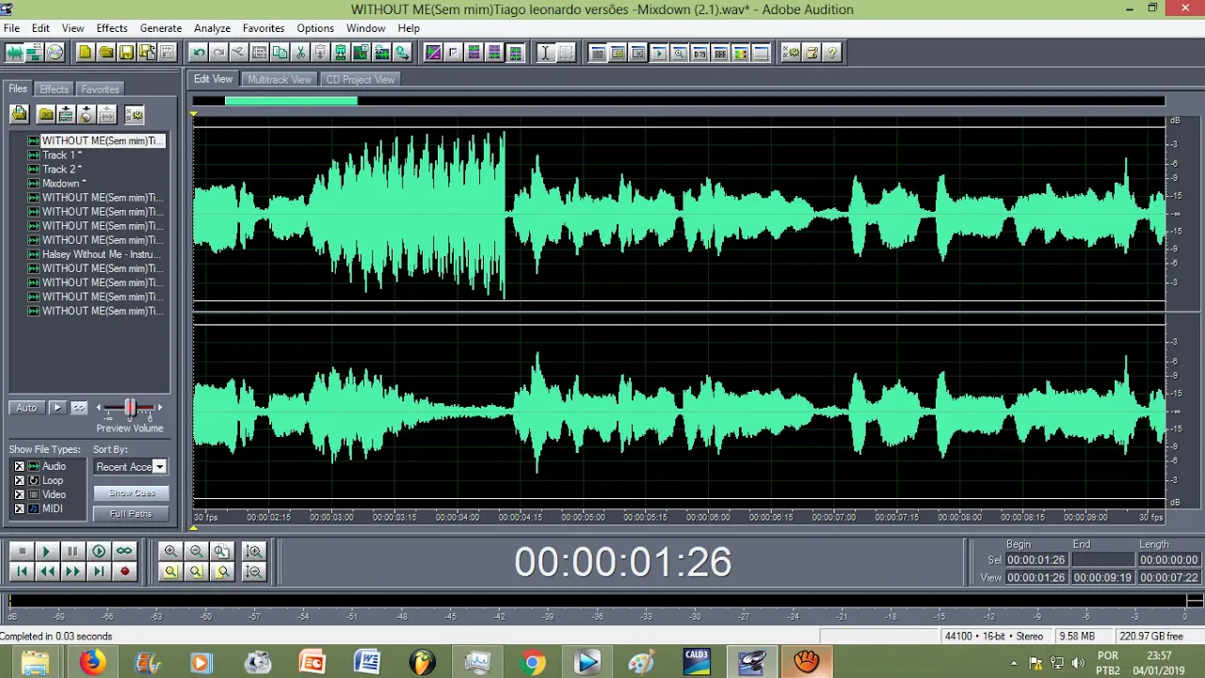1205x678 pixels.
Task: Click the Files panel Advanced Options icon
Action: pyautogui.click(x=135, y=114)
